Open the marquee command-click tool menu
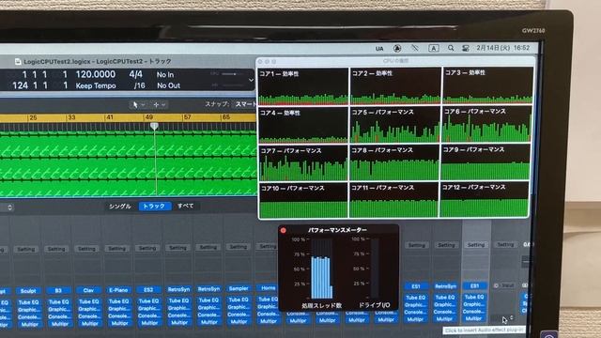 tap(160, 104)
